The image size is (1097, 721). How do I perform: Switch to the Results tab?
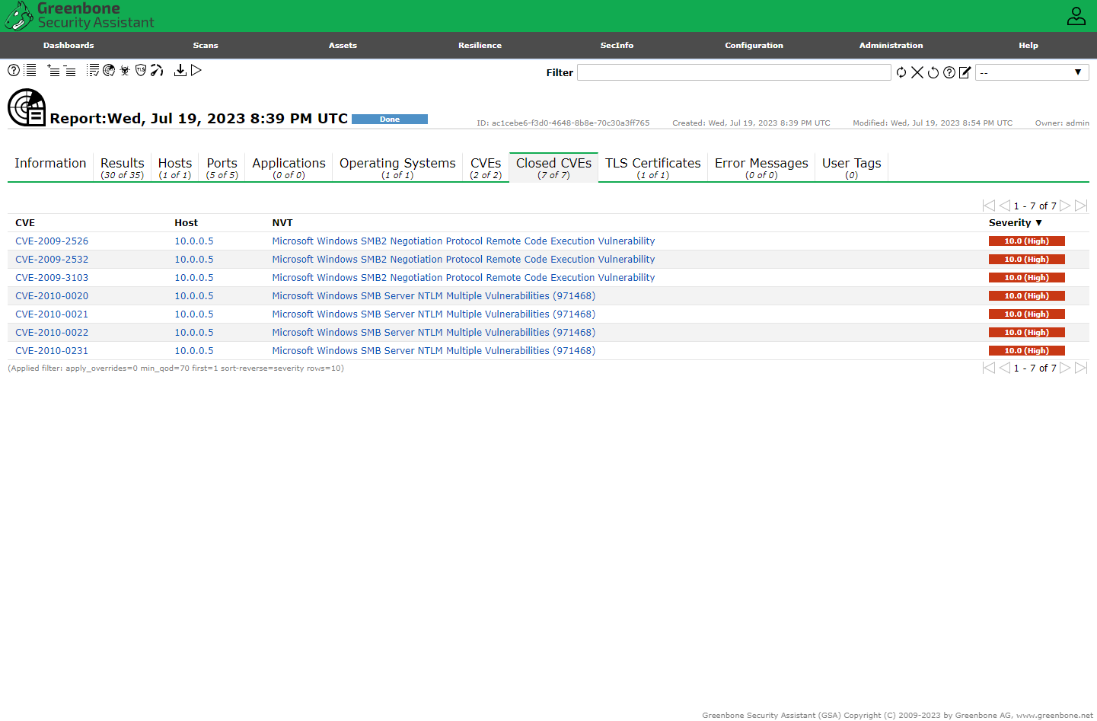[122, 167]
